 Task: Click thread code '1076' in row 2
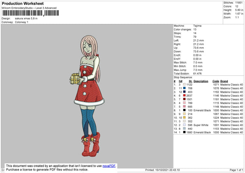216,89
